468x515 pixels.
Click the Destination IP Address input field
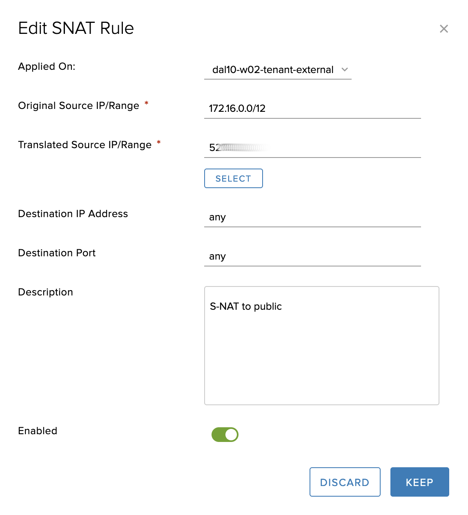pyautogui.click(x=312, y=217)
